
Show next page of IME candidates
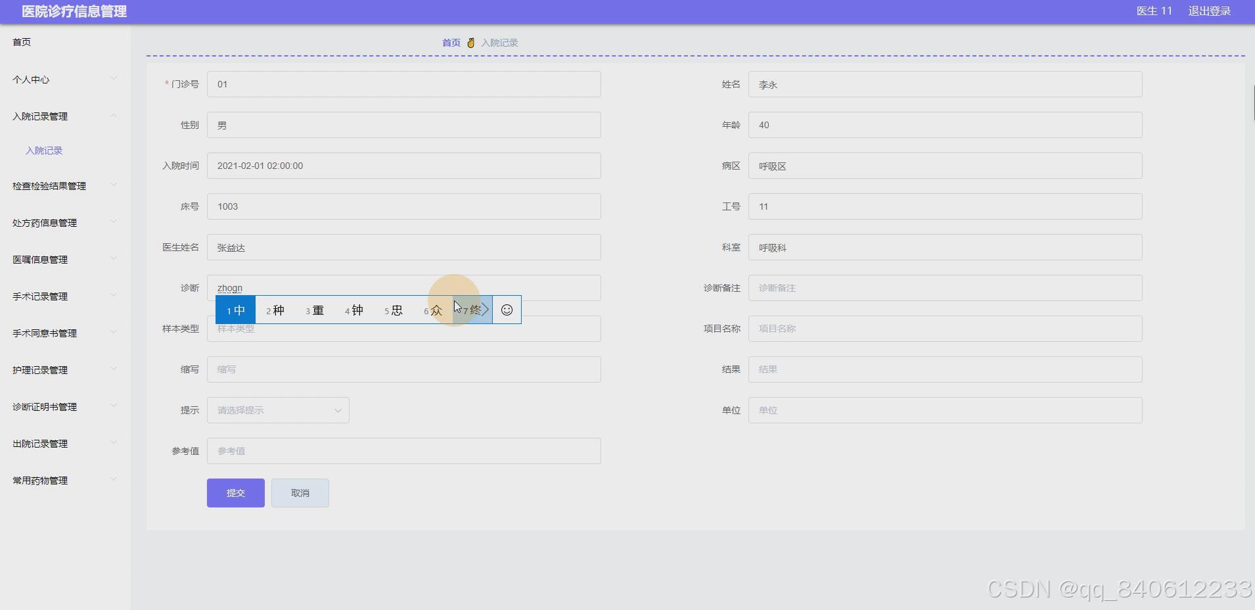point(486,310)
